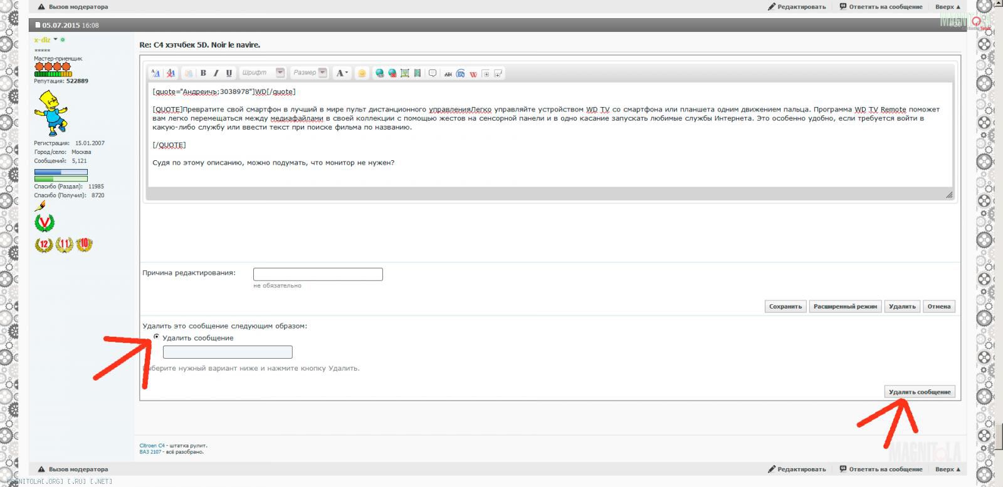The width and height of the screenshot is (1003, 487).
Task: Click the remove formatting icon
Action: [171, 73]
